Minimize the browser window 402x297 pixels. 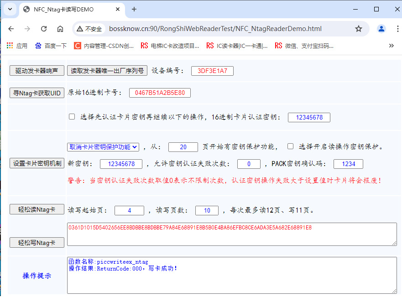click(355, 9)
